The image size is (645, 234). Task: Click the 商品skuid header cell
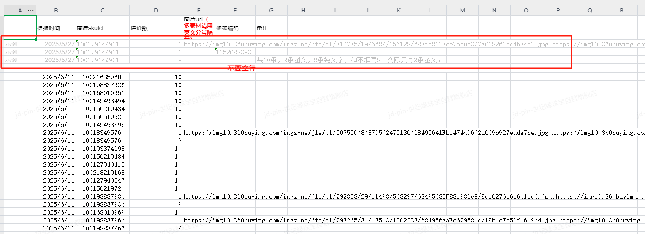(102, 28)
